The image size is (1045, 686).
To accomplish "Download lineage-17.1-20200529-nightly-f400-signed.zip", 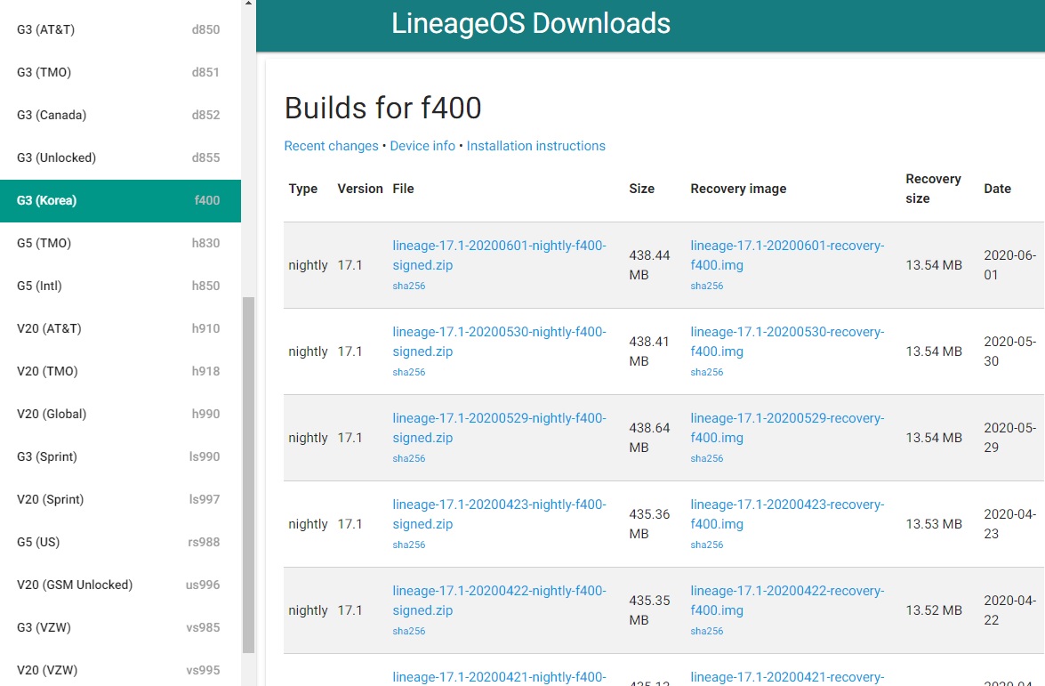I will pos(499,427).
